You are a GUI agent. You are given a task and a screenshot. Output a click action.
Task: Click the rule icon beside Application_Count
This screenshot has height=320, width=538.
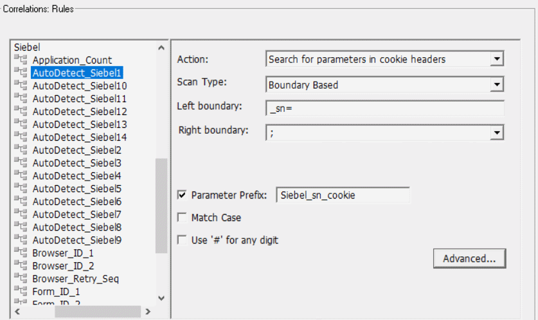[x=21, y=60]
